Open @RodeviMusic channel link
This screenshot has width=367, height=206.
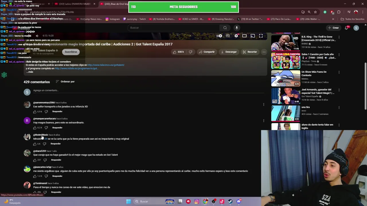click(41, 135)
